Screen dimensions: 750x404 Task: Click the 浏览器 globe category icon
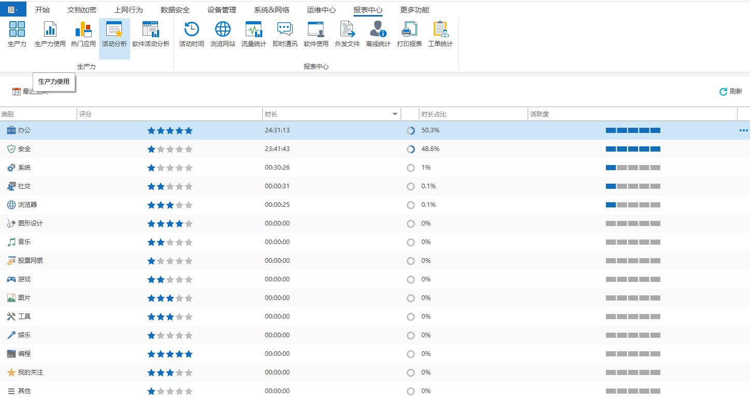point(11,205)
